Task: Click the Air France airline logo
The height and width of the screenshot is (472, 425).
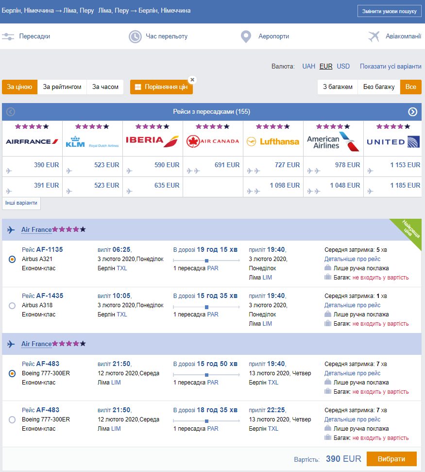Action: [x=32, y=141]
